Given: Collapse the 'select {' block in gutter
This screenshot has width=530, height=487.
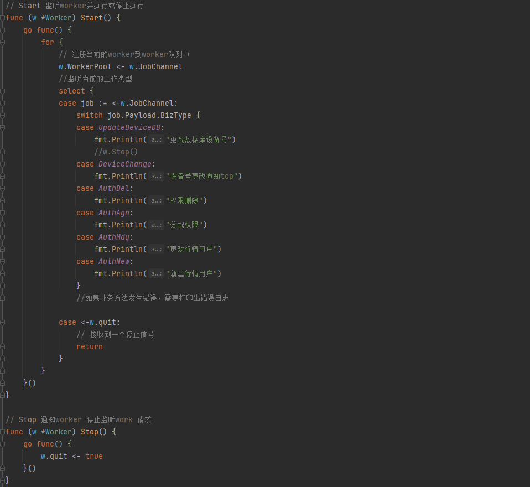Looking at the screenshot, I should click(x=2, y=91).
